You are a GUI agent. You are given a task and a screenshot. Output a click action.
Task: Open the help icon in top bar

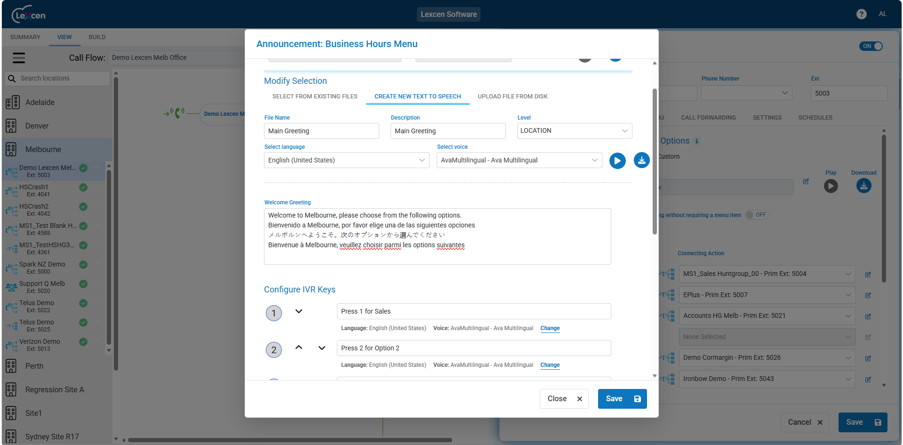[861, 14]
